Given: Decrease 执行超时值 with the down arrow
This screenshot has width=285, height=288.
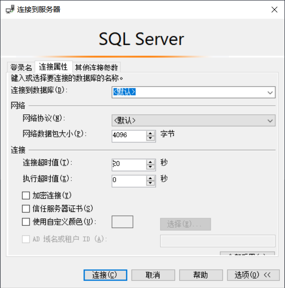Looking at the screenshot, I should tap(151, 183).
